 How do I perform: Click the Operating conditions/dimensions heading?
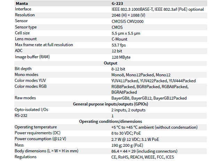110,121
